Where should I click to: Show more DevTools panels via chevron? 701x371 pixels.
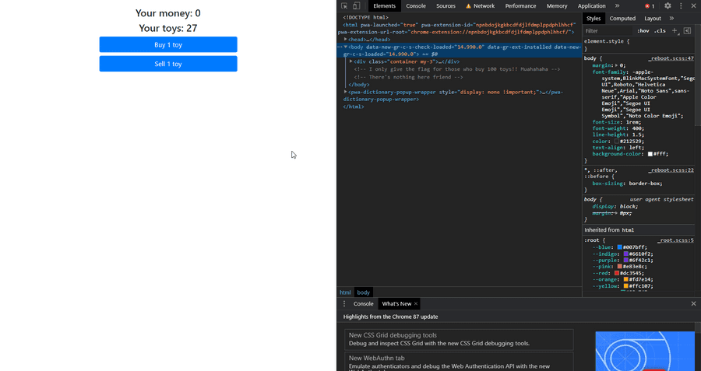617,5
